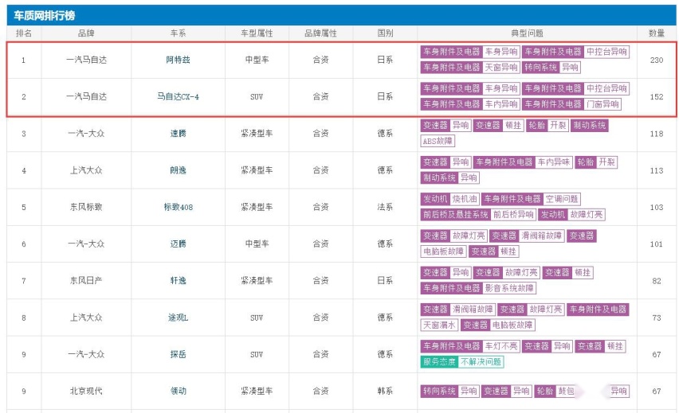Click the 北京现代 brand cell

(x=86, y=391)
